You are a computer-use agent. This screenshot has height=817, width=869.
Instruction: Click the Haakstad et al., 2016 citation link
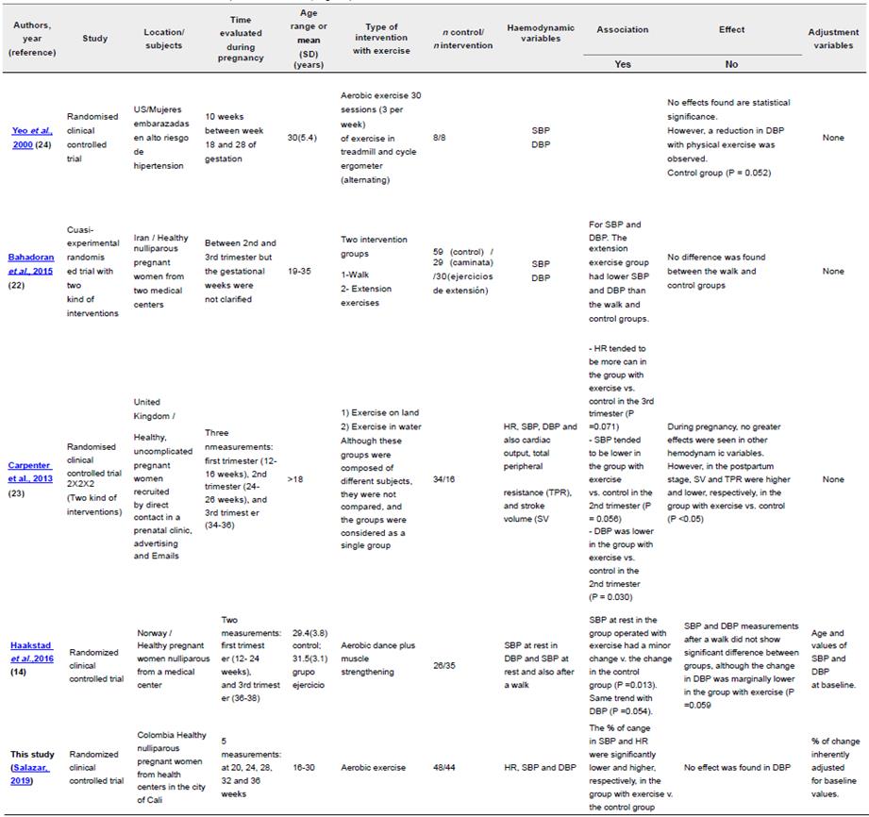coord(33,651)
